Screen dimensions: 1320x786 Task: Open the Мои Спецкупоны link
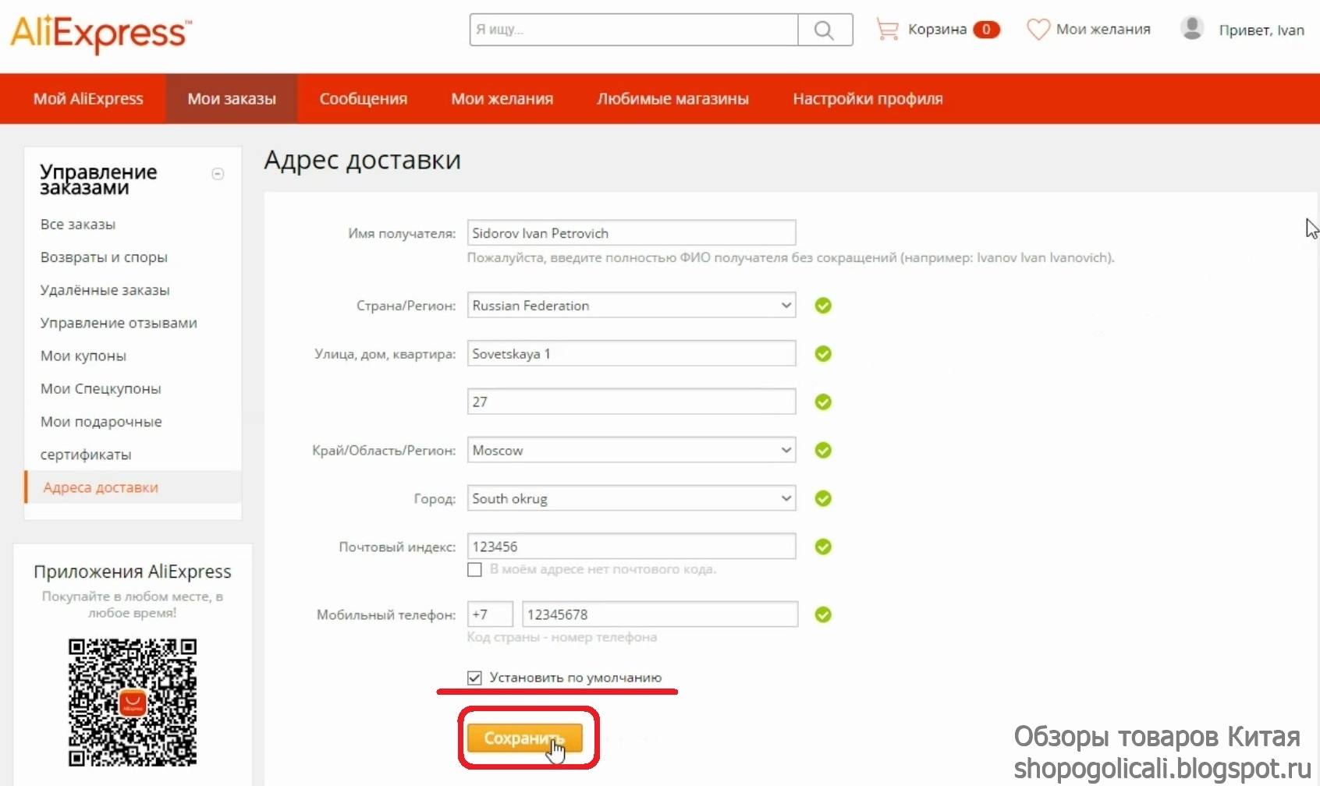pyautogui.click(x=101, y=388)
